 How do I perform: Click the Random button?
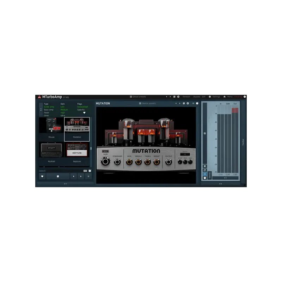[x=186, y=97]
